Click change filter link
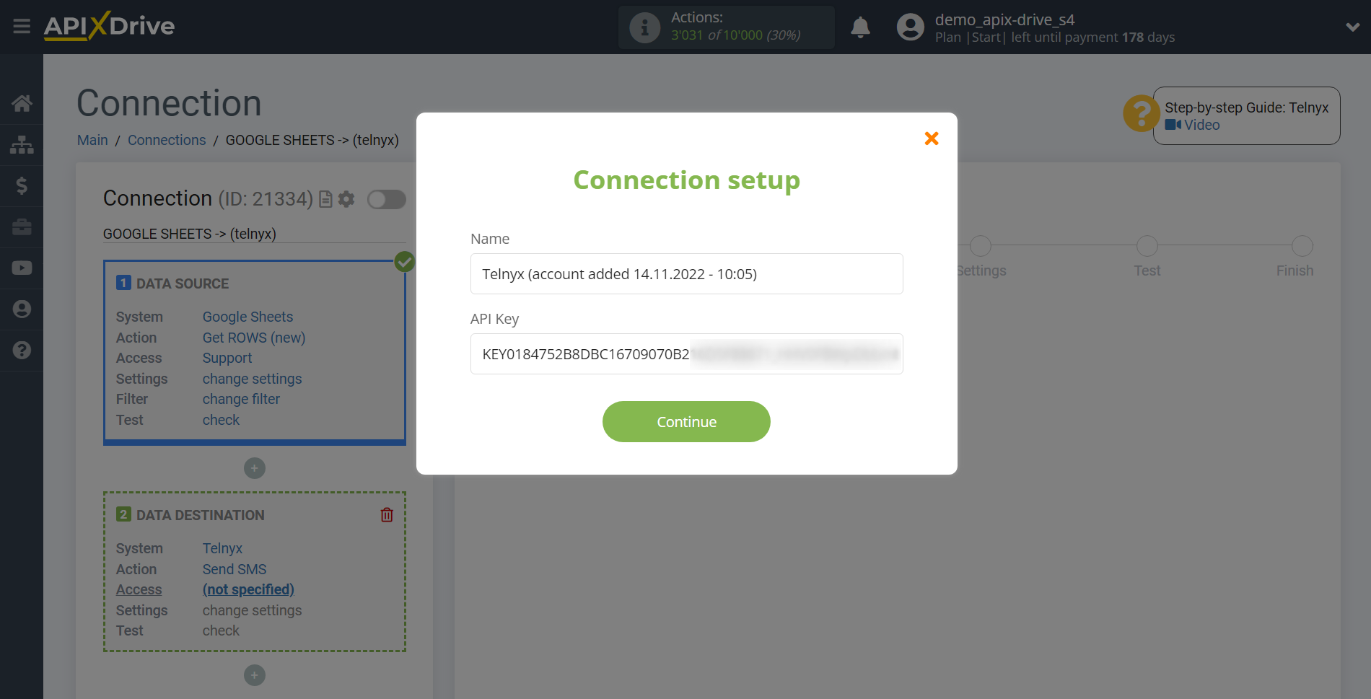Screen dimensions: 1371x699 241,399
